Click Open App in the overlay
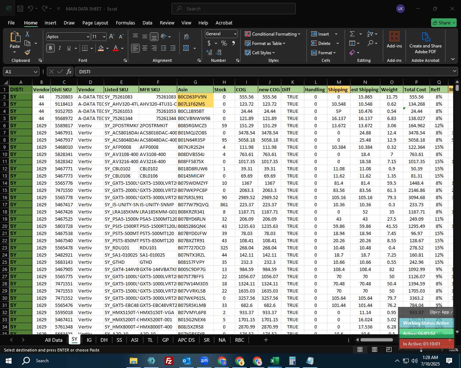Screen dimensions: 461x368 [x=441, y=312]
